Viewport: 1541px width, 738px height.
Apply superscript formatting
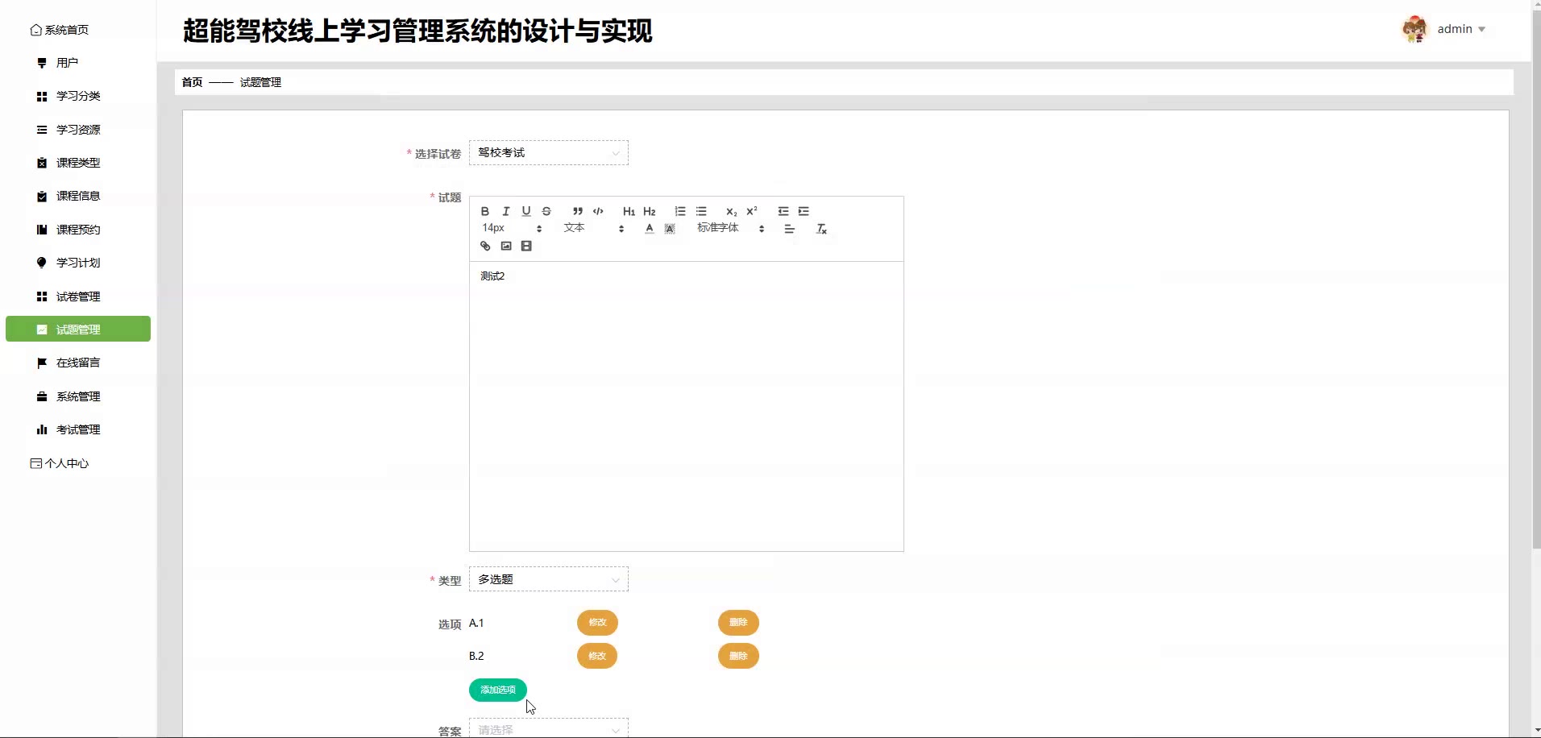pos(751,211)
